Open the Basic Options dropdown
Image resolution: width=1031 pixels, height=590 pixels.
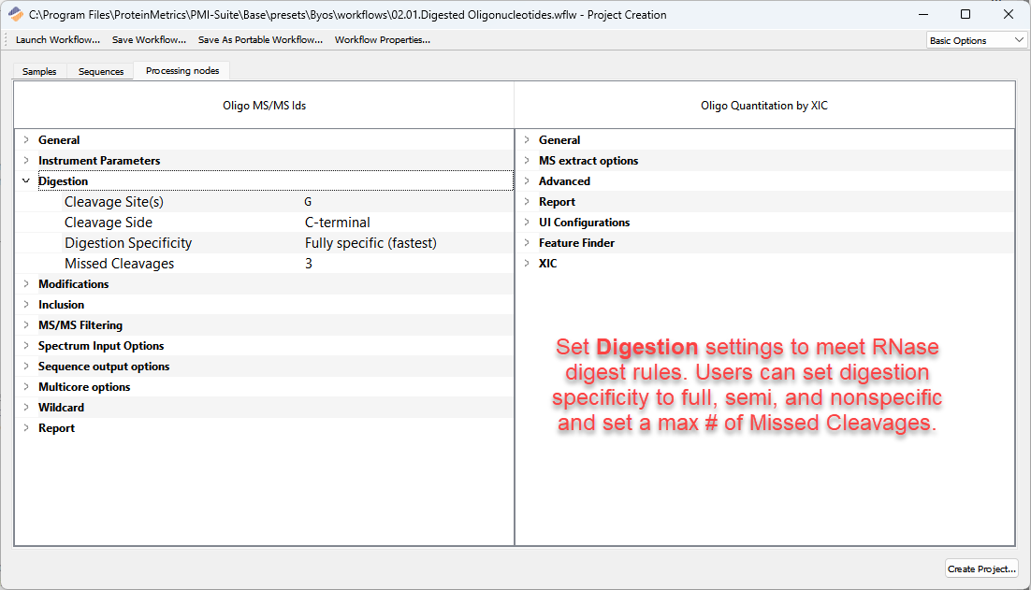pos(976,40)
